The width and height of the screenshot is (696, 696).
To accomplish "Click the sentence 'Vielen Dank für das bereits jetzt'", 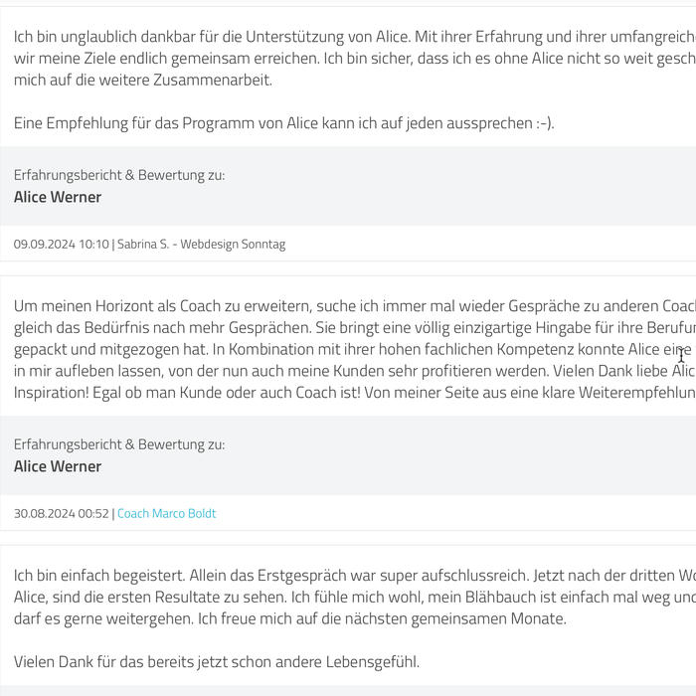I will click(217, 662).
